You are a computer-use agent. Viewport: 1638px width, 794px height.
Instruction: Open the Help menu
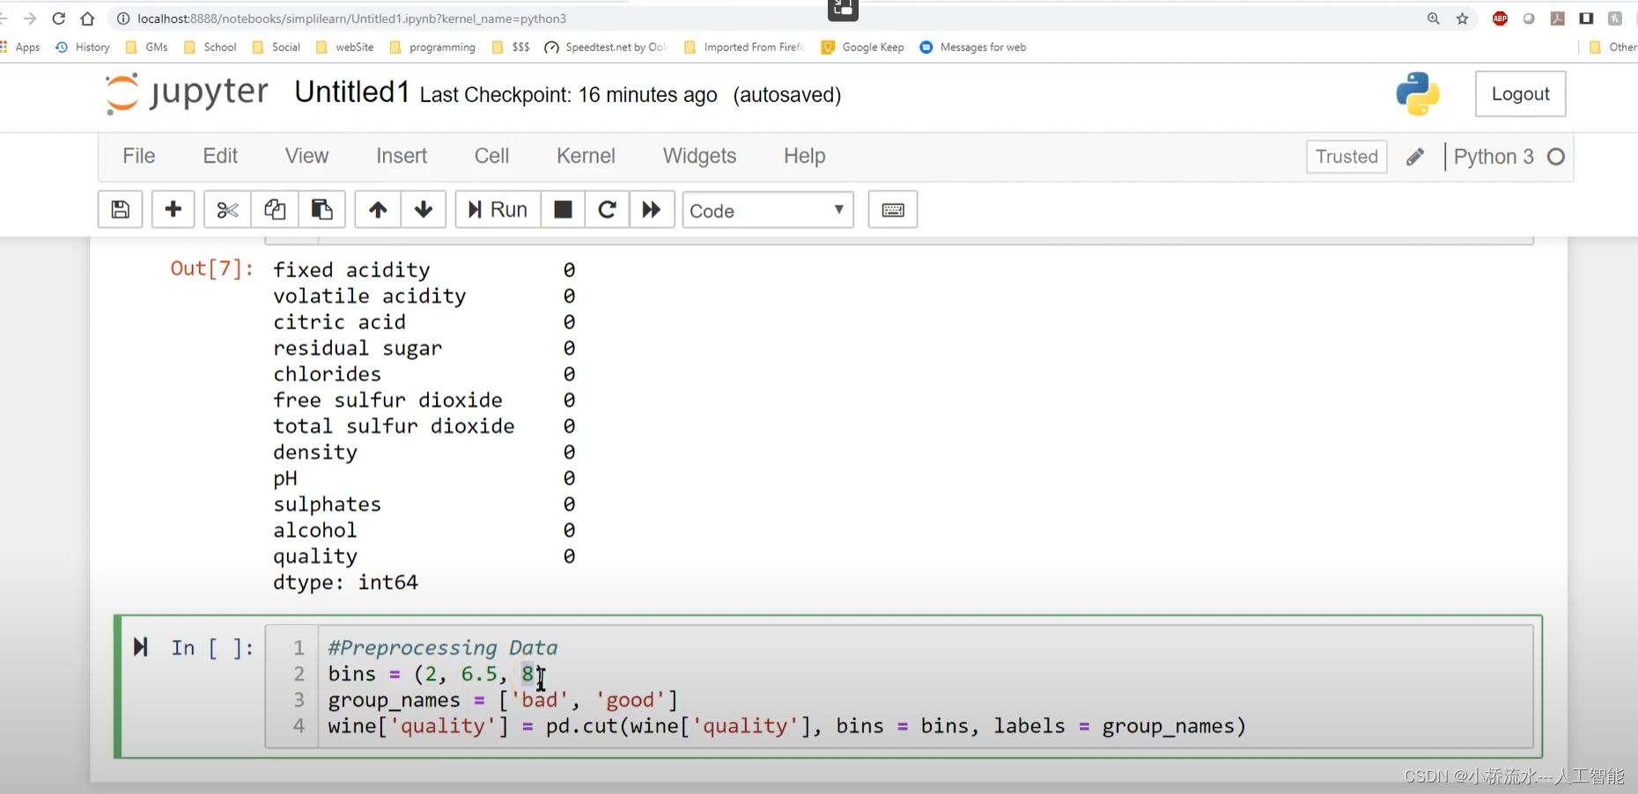[x=805, y=156]
